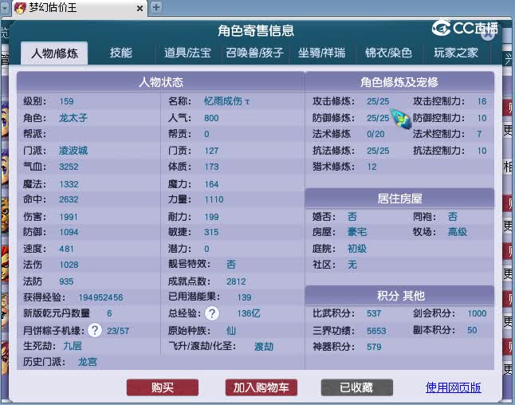Open the 技能 tab
This screenshot has height=405, width=515.
(121, 53)
